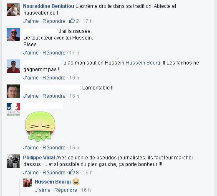Open avatar of the 'Lamentable !!' commenter
This screenshot has width=217, height=196.
click(13, 91)
